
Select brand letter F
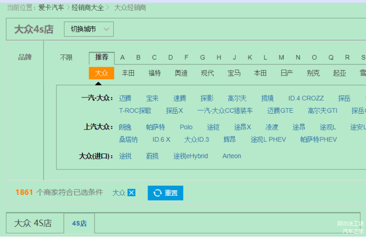(x=186, y=57)
